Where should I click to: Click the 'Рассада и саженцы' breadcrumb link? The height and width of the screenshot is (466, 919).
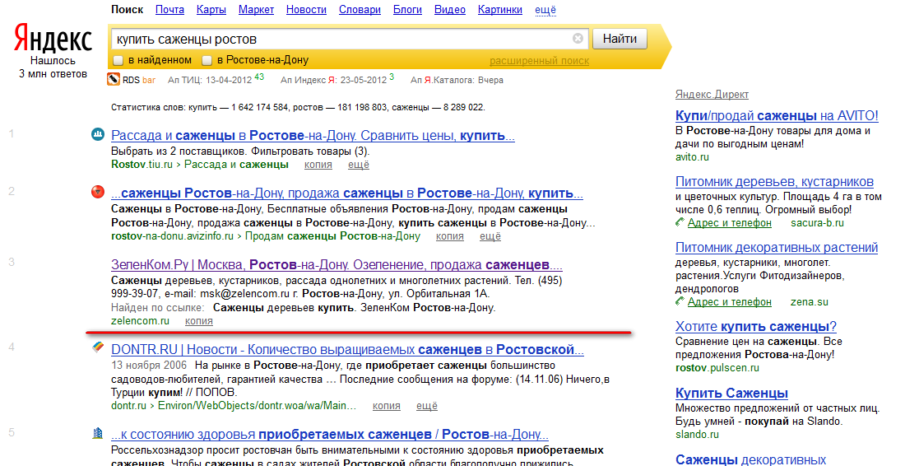(236, 165)
